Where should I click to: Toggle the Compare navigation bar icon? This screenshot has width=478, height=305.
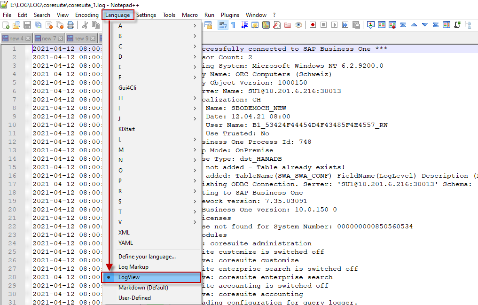coord(447,25)
